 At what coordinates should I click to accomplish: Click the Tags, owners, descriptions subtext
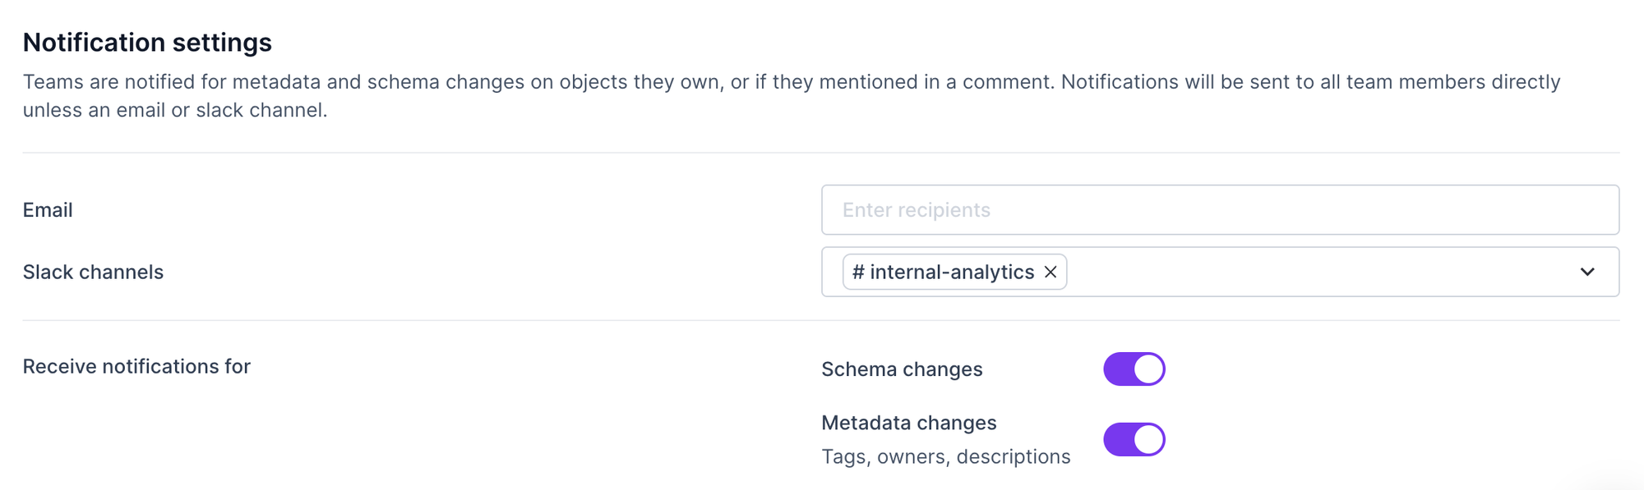945,457
